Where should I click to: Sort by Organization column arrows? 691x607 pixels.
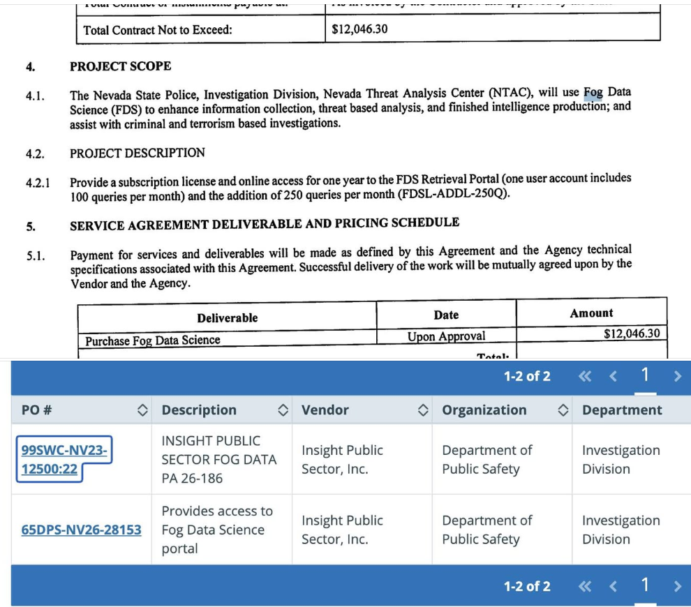563,410
